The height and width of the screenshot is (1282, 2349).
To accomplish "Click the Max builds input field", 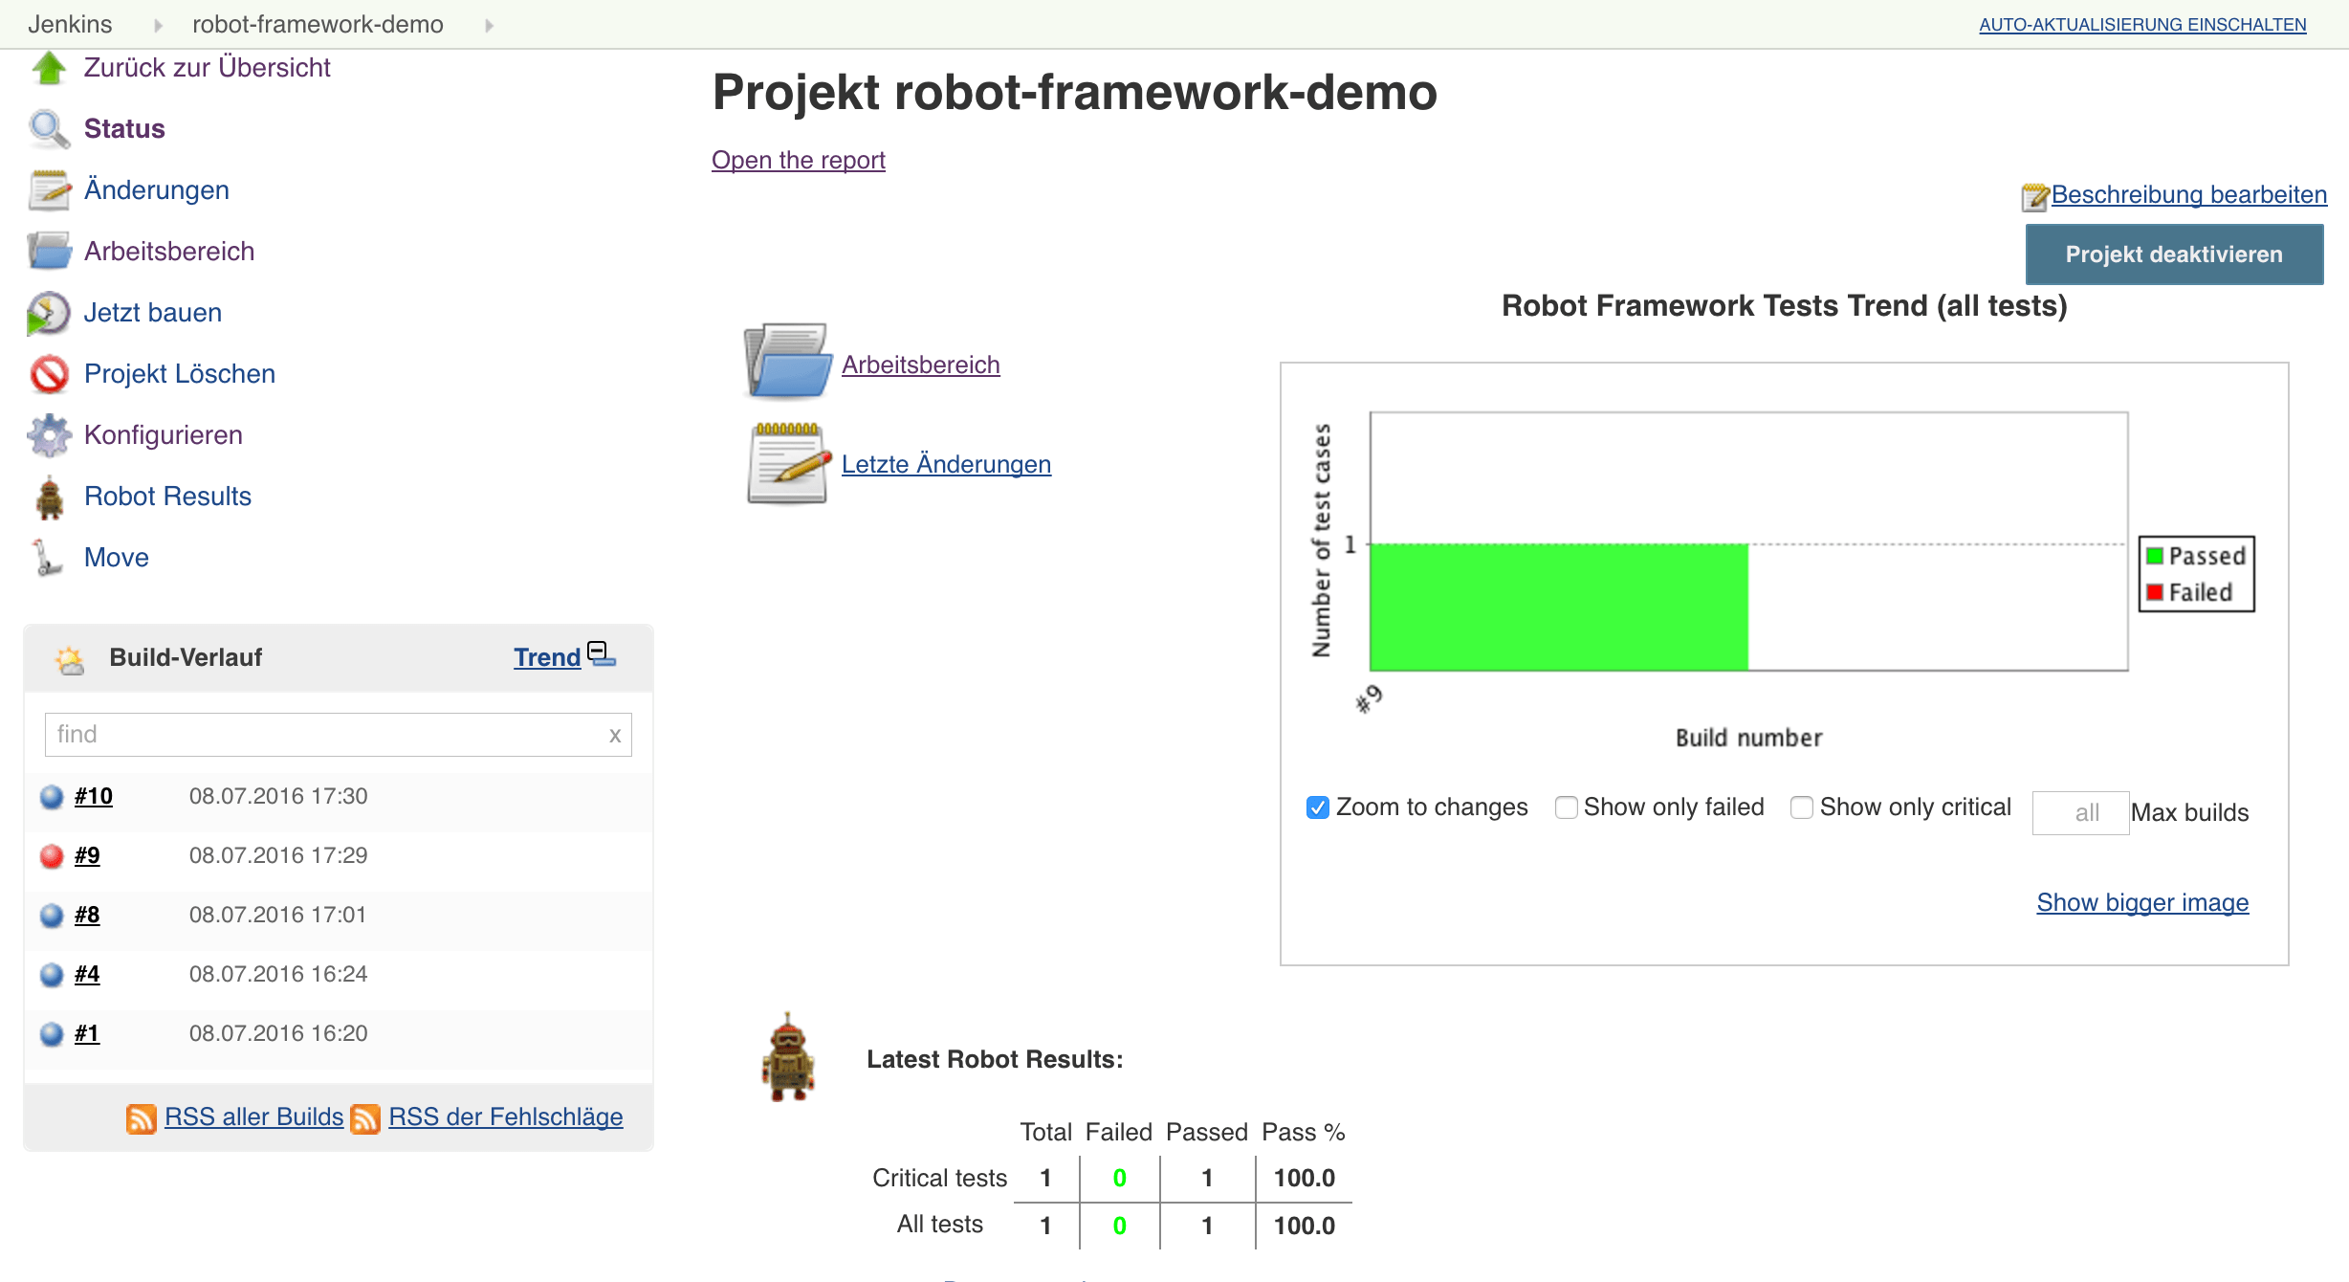I will pos(2079,812).
